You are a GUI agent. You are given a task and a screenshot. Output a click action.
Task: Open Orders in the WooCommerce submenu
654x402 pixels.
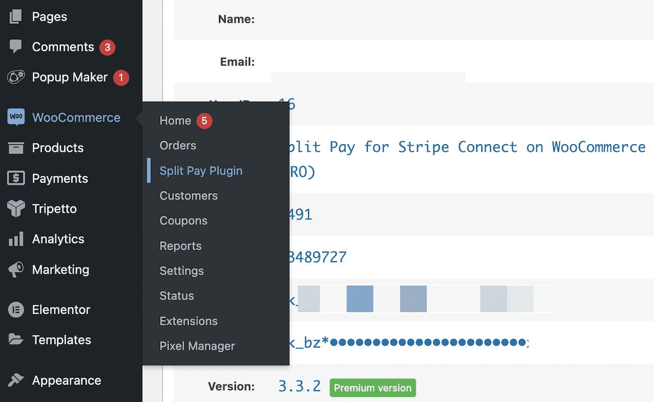click(x=178, y=146)
